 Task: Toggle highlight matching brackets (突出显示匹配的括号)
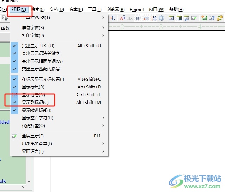(x=59, y=69)
